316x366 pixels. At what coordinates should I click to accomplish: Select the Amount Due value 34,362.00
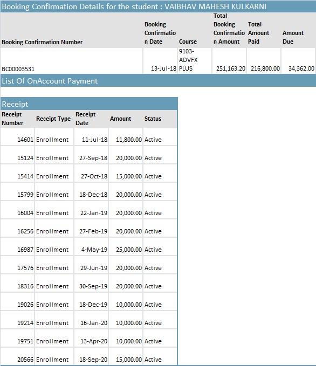click(301, 68)
